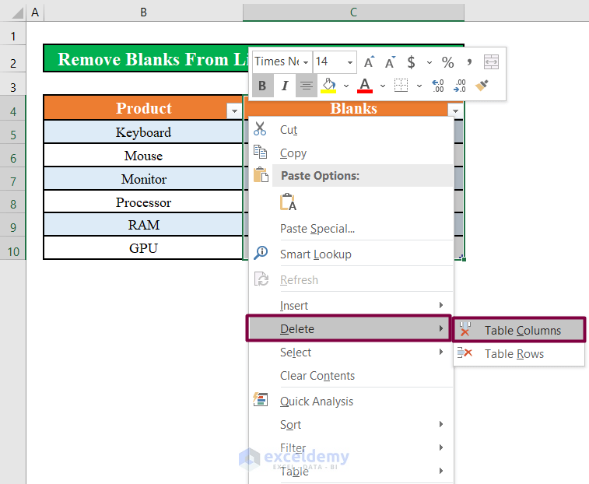Click the Format Painter brush
This screenshot has width=589, height=484.
(x=482, y=86)
